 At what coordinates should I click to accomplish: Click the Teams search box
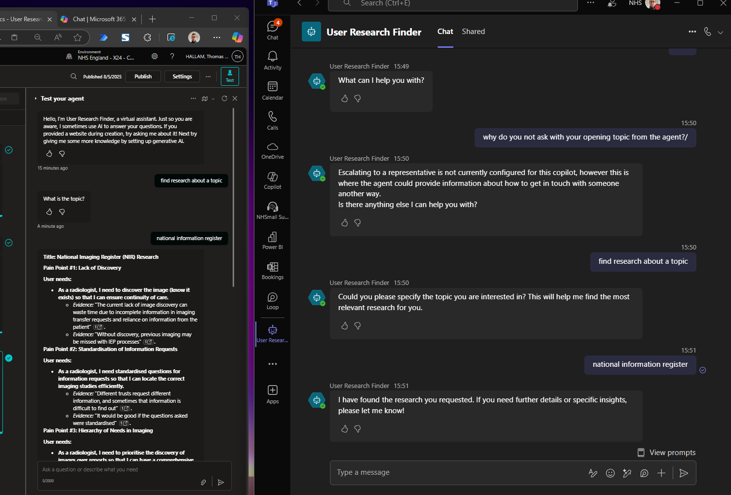[x=453, y=4]
